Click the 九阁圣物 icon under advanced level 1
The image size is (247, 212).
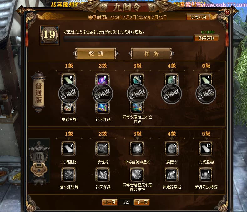(x=68, y=148)
